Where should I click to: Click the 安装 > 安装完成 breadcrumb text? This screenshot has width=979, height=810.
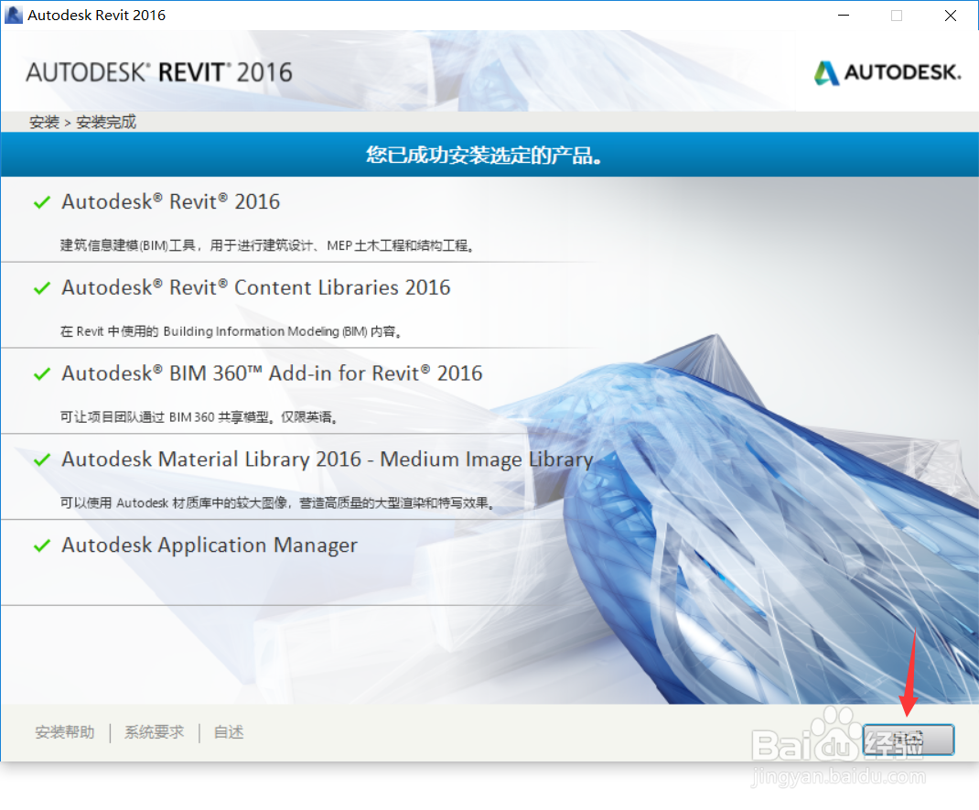pos(82,122)
